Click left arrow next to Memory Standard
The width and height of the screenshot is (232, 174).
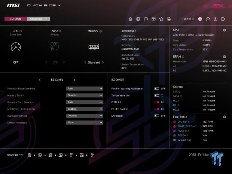85,62
